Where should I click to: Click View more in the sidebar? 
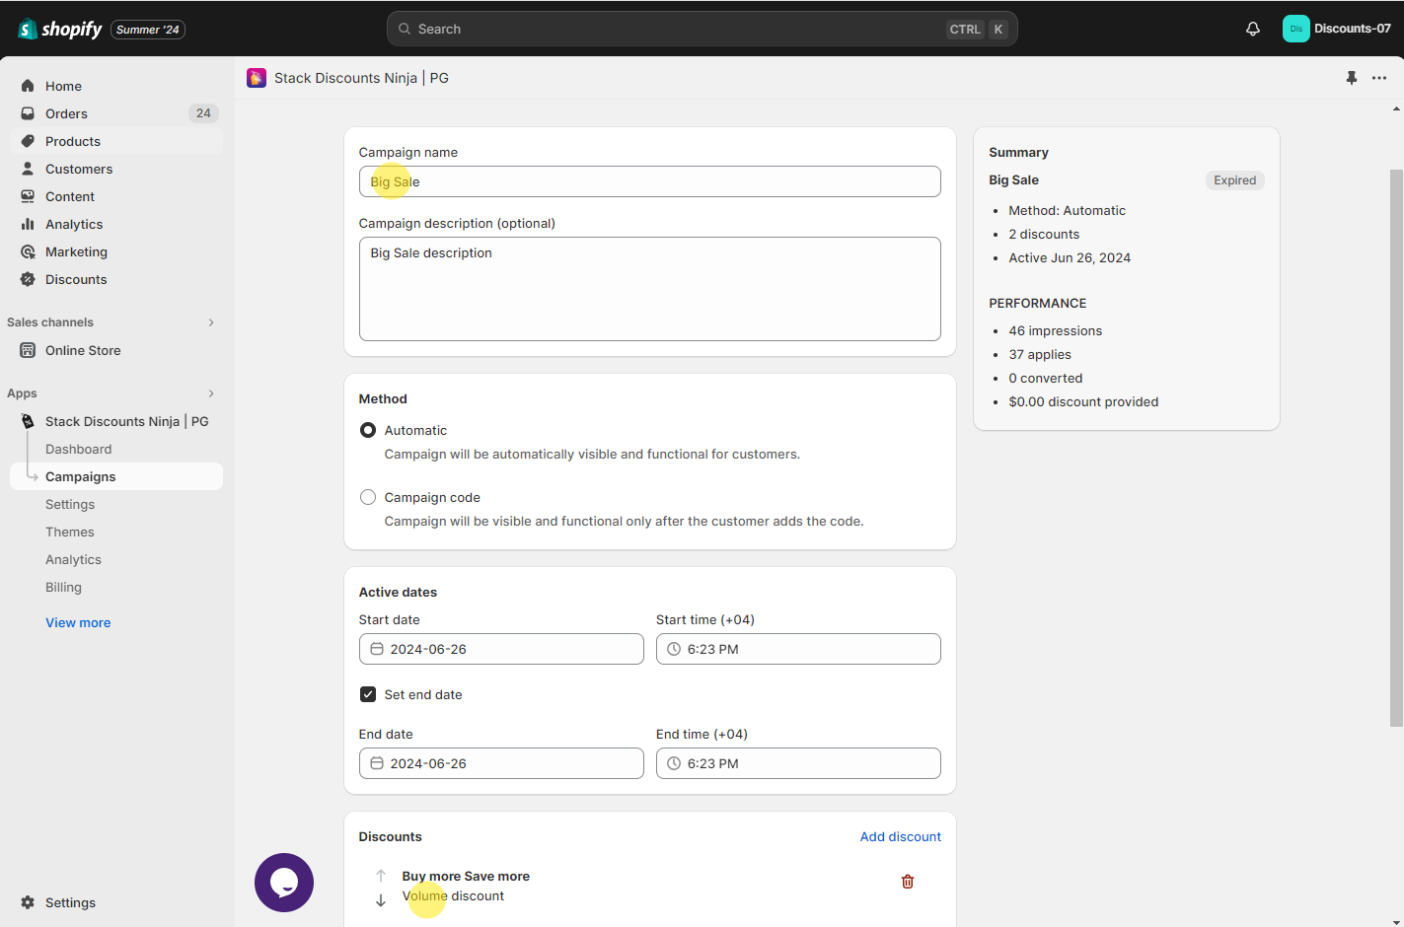click(x=78, y=622)
